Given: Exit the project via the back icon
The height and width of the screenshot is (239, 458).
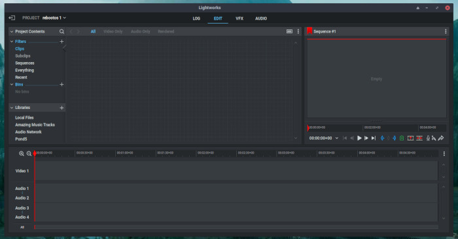Looking at the screenshot, I should [12, 18].
